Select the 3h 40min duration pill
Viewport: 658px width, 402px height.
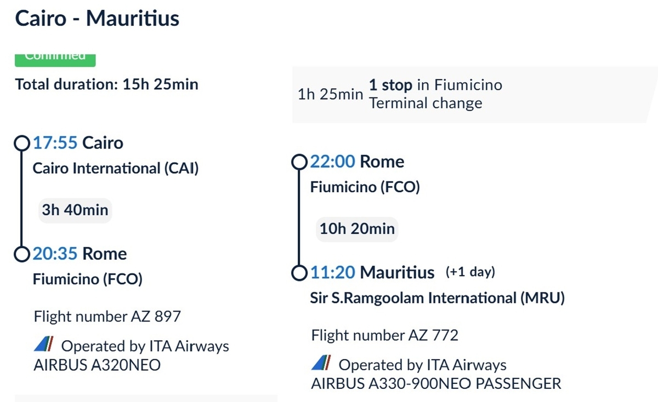pyautogui.click(x=75, y=210)
